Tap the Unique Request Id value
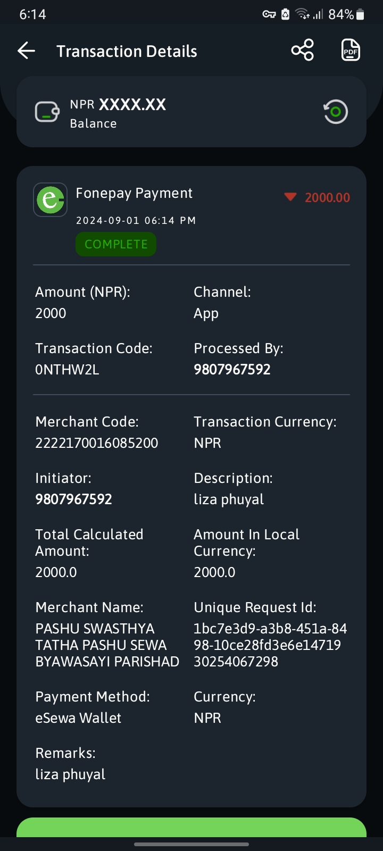The image size is (383, 851). [270, 645]
